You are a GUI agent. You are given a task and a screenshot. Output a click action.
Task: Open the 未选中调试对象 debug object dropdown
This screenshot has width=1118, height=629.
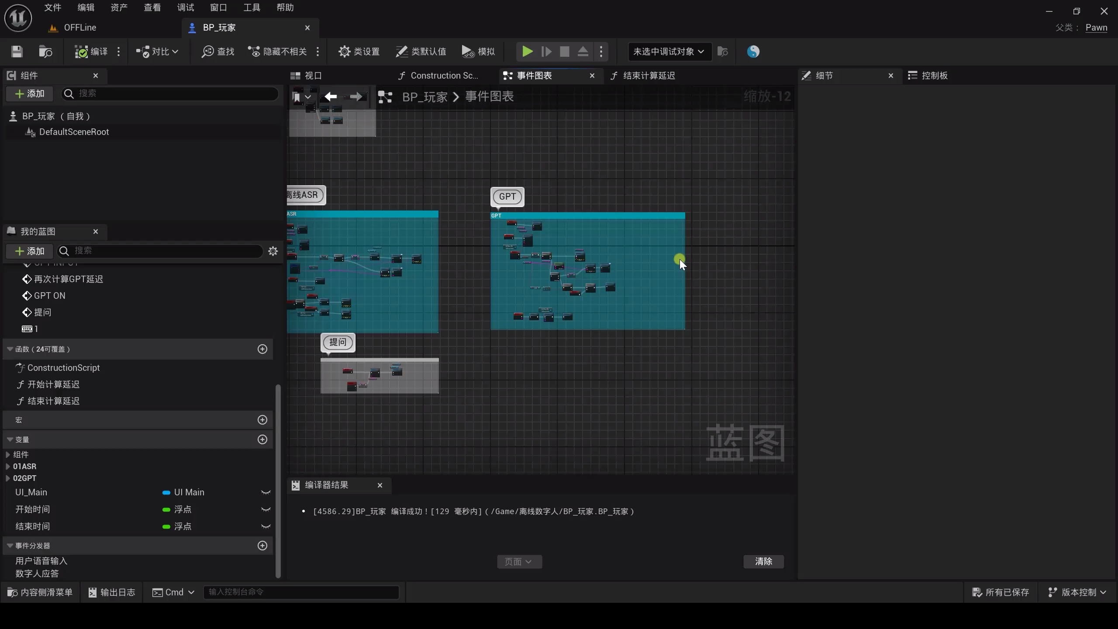click(x=669, y=52)
